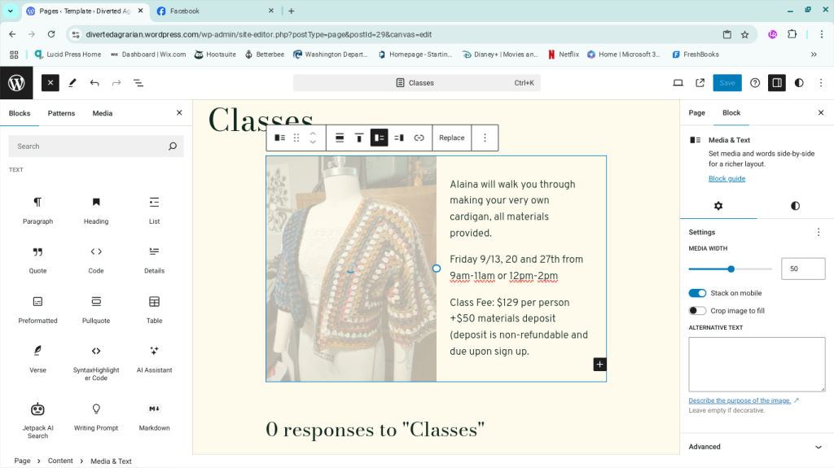Click the block's link icon

tap(419, 138)
